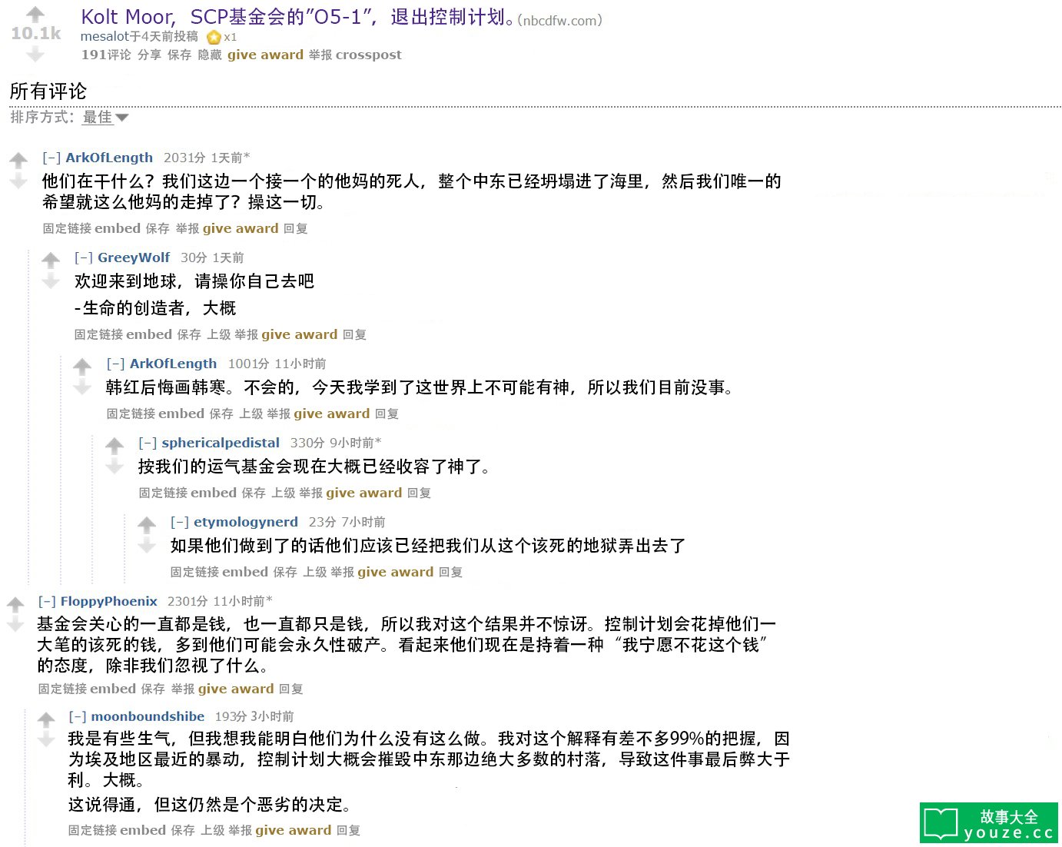Upvote ArkOfLength's 1001分 reply

click(82, 367)
